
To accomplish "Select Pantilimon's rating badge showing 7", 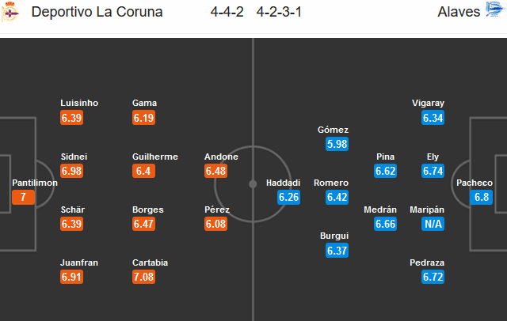I will (23, 197).
